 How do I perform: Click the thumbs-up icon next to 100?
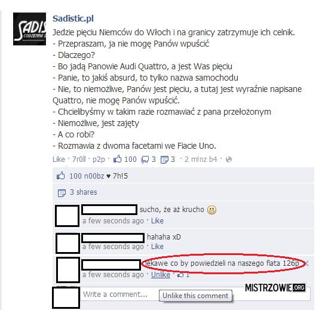pyautogui.click(x=117, y=159)
